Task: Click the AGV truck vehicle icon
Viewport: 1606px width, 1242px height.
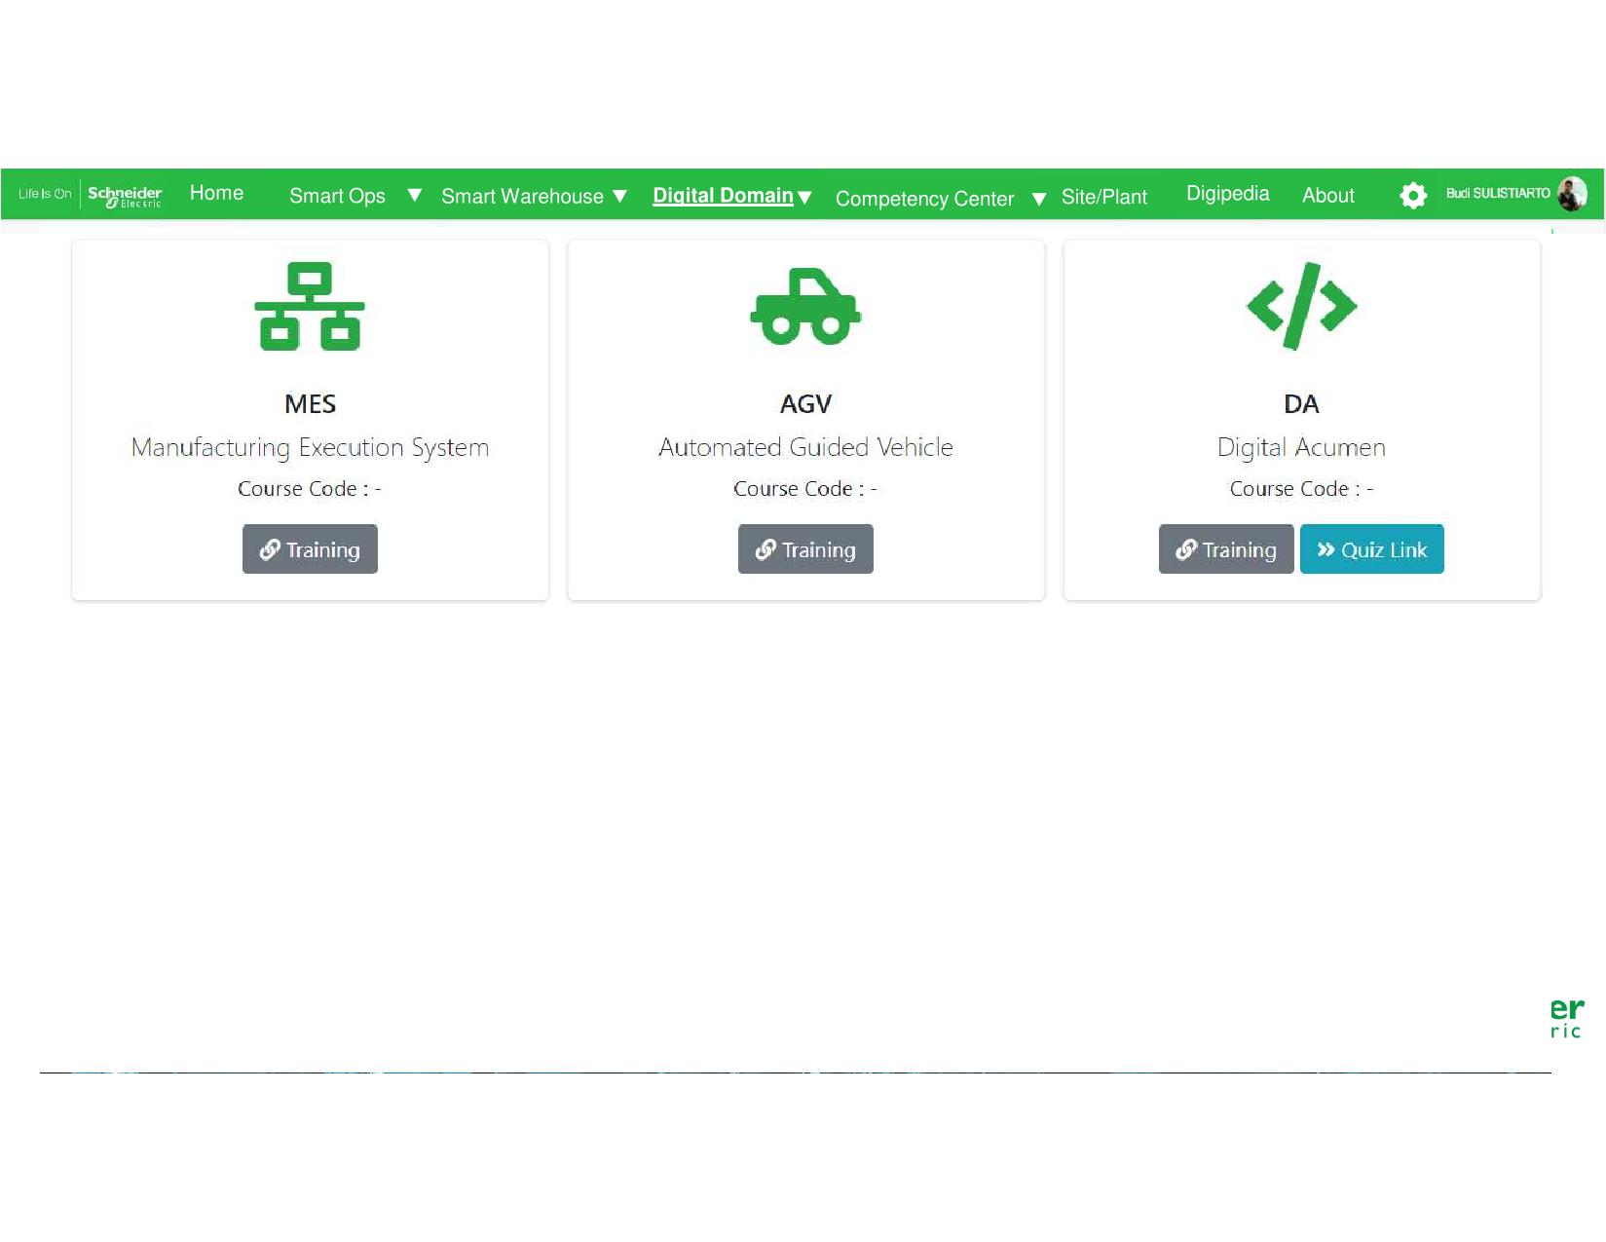Action: click(805, 306)
